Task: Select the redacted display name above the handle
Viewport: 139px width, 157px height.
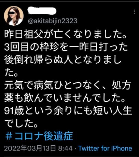Action: [x=42, y=11]
